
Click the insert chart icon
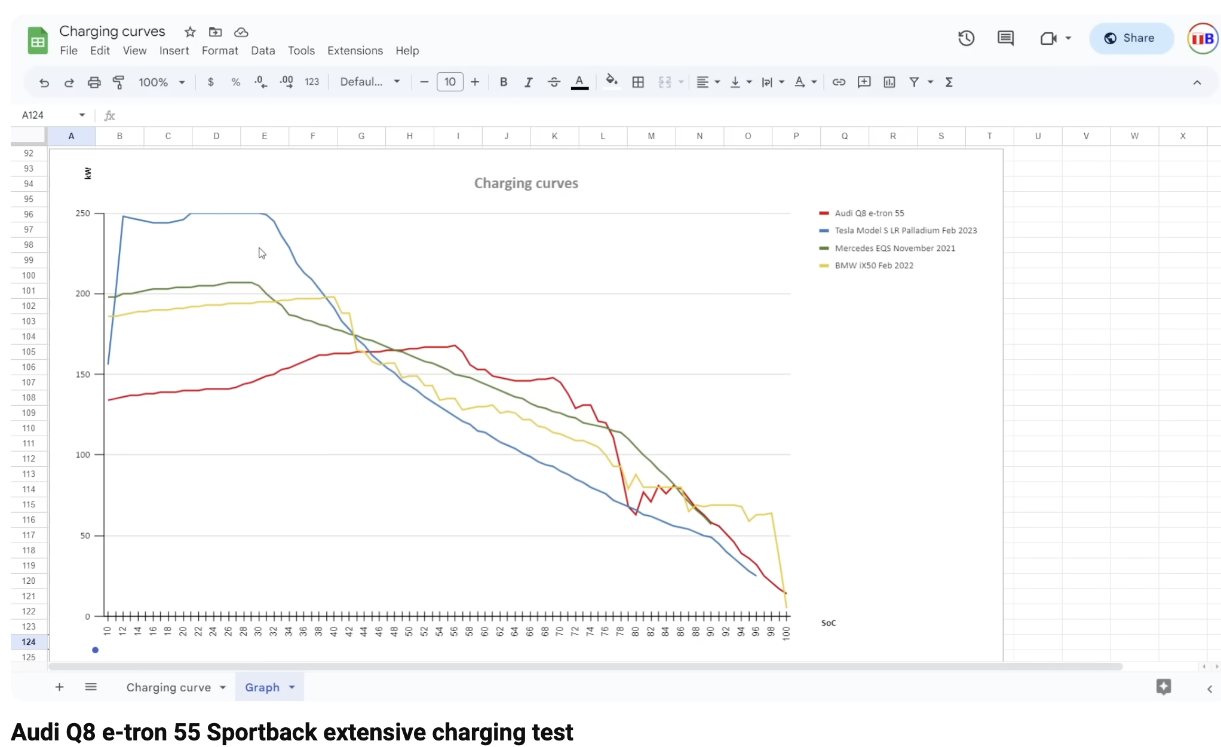pyautogui.click(x=889, y=82)
